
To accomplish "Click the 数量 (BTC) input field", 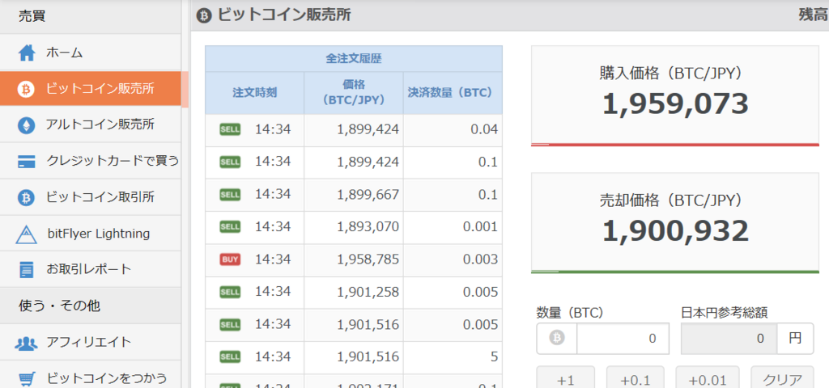I will 623,339.
